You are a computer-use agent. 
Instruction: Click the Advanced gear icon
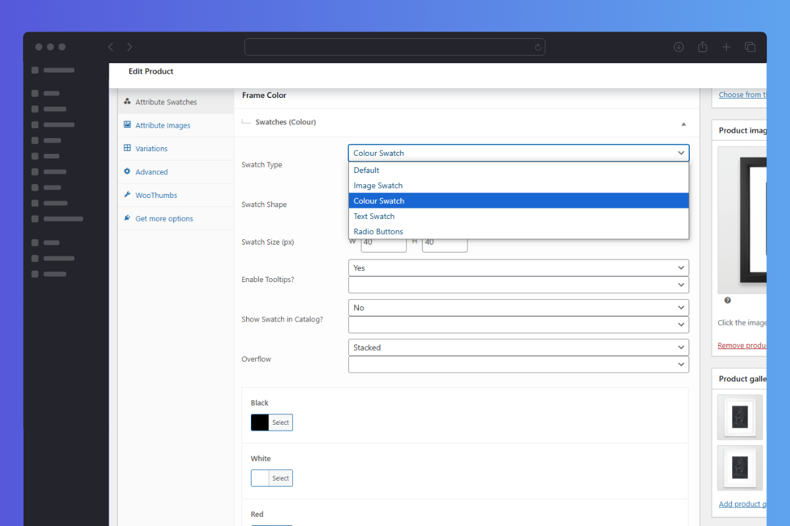127,172
